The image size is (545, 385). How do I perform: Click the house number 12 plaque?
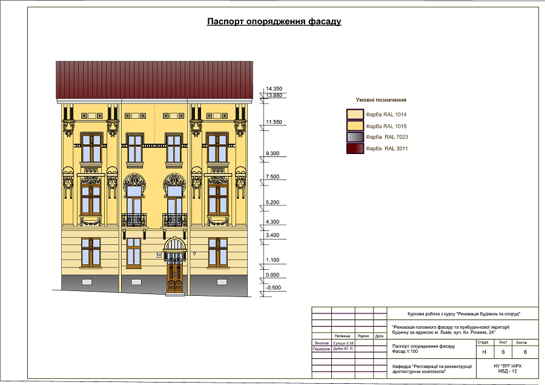point(159,255)
